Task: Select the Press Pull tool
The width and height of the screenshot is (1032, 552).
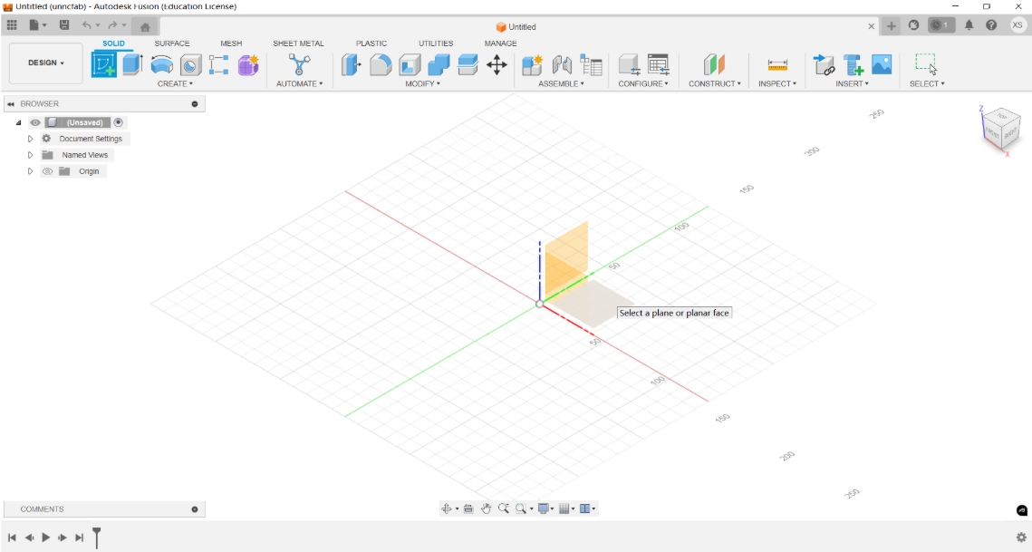Action: point(352,64)
